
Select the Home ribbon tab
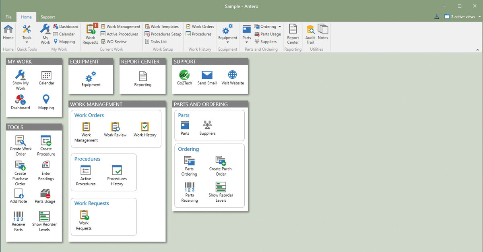(26, 17)
